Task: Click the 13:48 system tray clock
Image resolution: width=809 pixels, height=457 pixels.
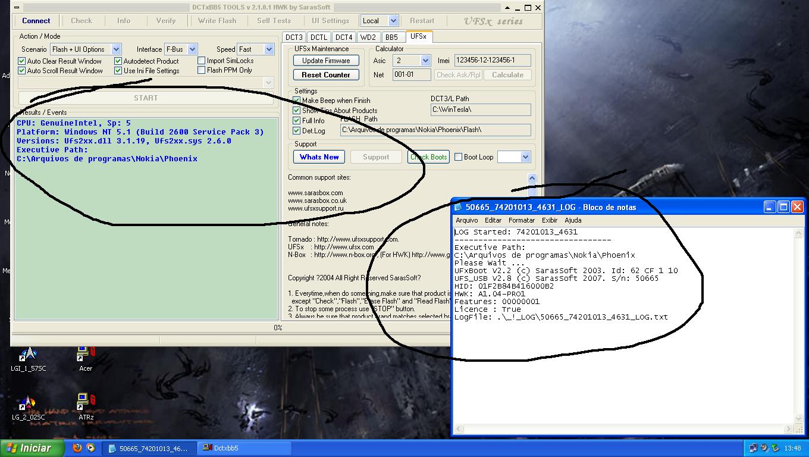Action: (792, 448)
